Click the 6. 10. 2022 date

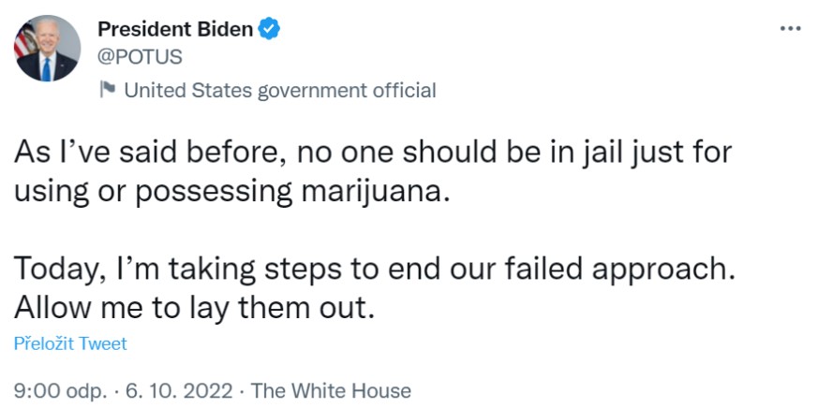(x=180, y=390)
